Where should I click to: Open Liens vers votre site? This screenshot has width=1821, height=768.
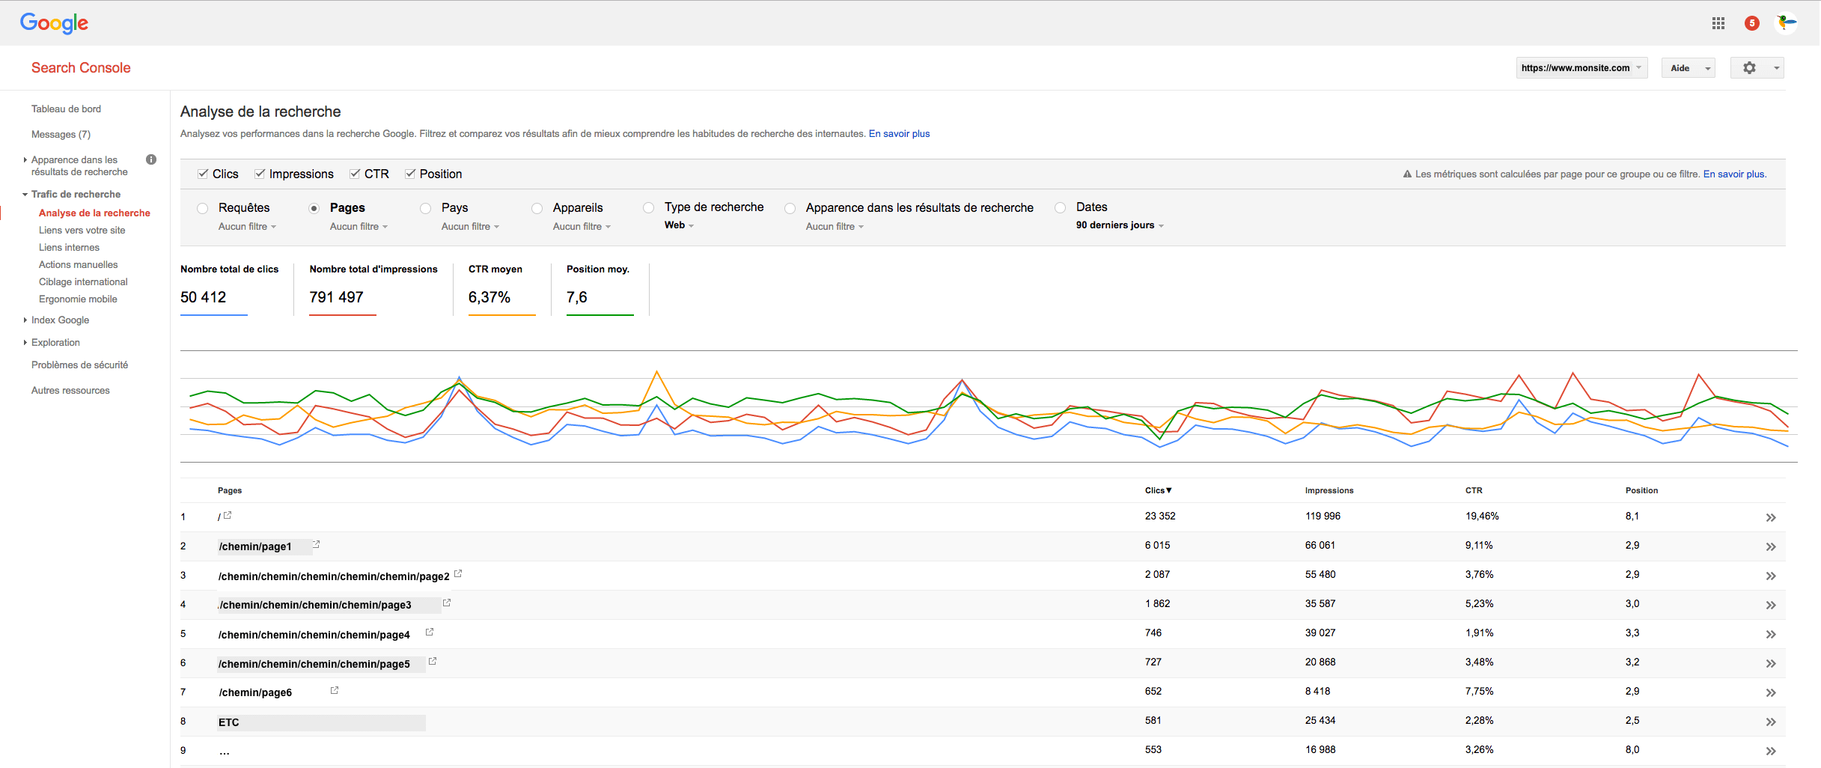point(82,230)
